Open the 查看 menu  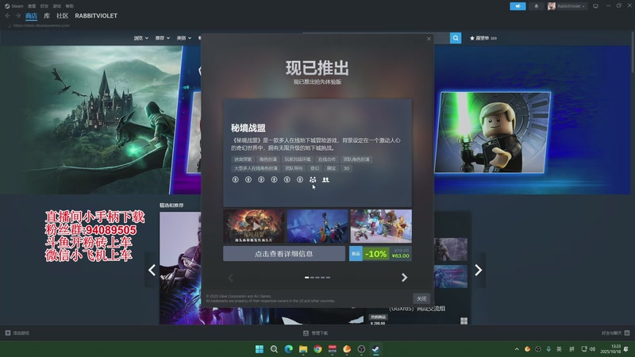[32, 6]
